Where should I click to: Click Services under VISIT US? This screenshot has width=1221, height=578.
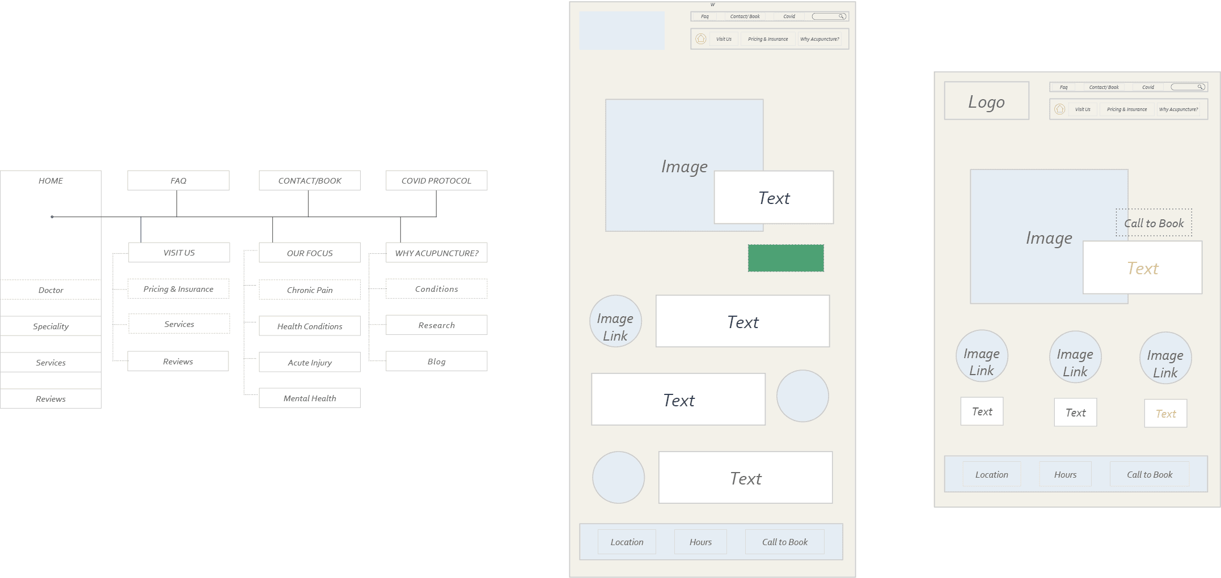pos(179,324)
